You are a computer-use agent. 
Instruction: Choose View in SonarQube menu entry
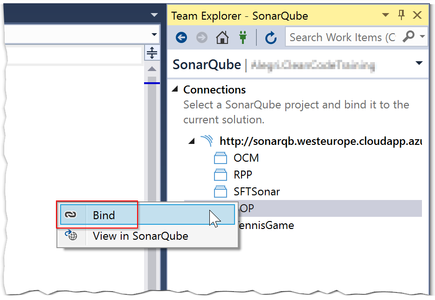(140, 236)
